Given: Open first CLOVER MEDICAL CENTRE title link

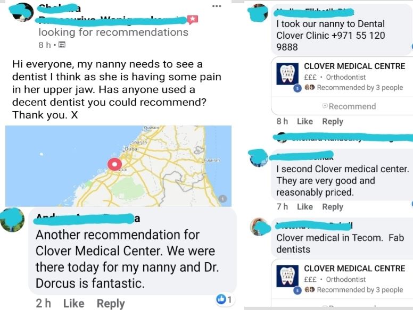Looking at the screenshot, I should (x=354, y=66).
